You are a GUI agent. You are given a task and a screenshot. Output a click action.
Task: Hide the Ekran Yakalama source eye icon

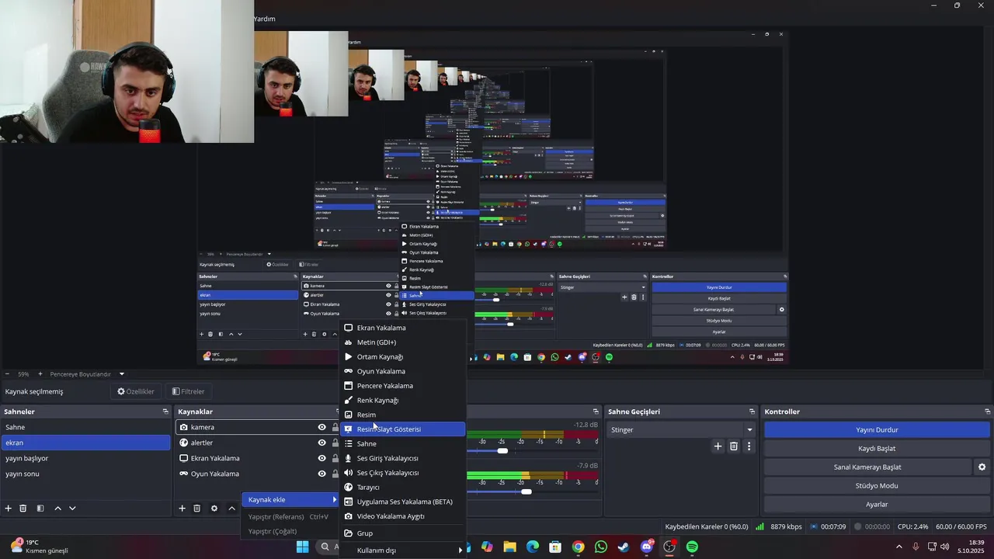[x=321, y=458]
